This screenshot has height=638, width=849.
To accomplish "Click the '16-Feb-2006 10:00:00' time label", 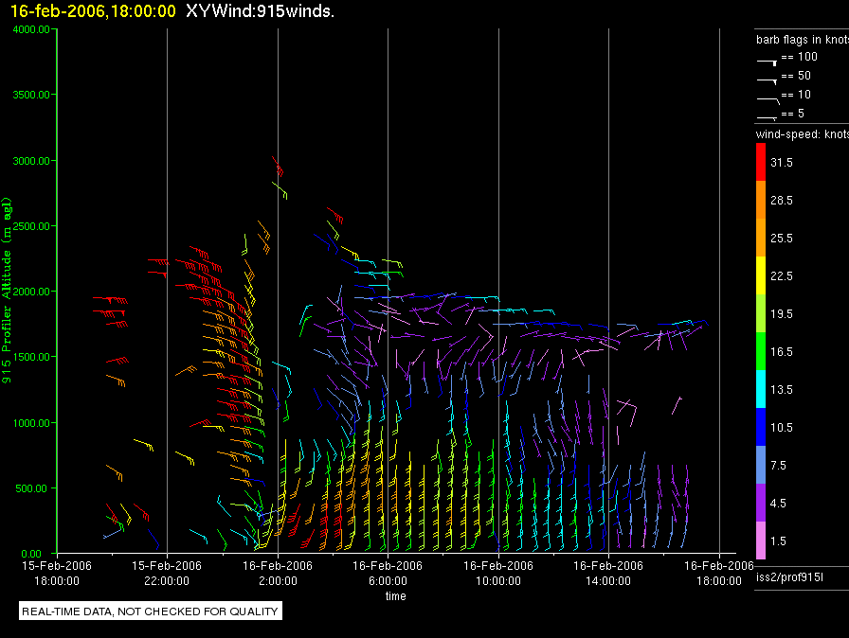I will pyautogui.click(x=498, y=573).
